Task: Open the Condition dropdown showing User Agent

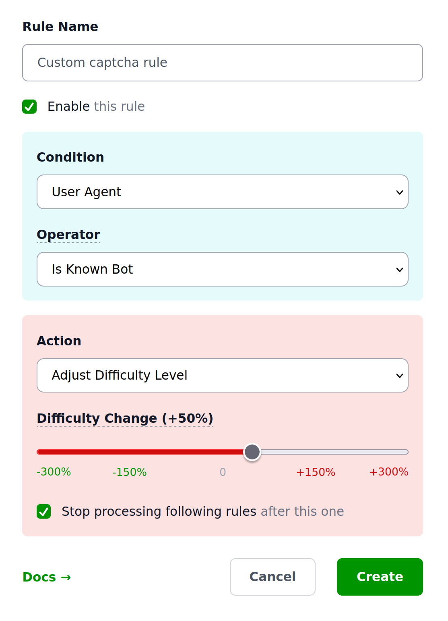Action: pyautogui.click(x=223, y=192)
